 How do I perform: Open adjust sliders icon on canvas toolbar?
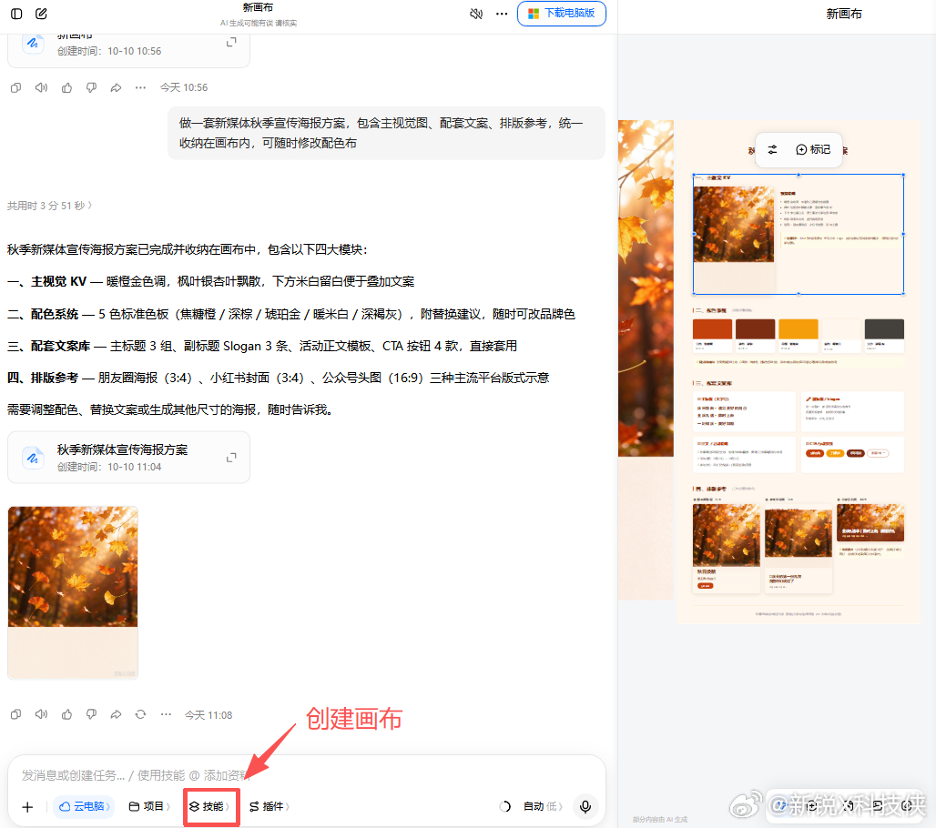point(772,150)
